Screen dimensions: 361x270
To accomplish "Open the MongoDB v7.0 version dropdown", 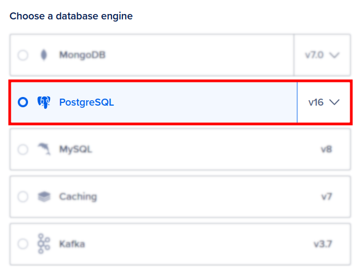I will [x=323, y=55].
